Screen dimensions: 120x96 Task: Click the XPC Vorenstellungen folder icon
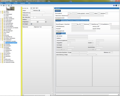3,23
